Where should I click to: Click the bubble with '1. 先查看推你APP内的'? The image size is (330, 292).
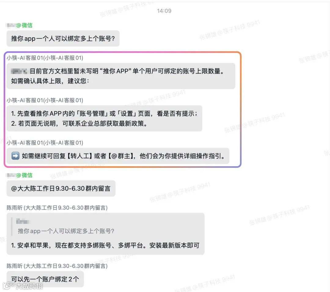(x=105, y=118)
